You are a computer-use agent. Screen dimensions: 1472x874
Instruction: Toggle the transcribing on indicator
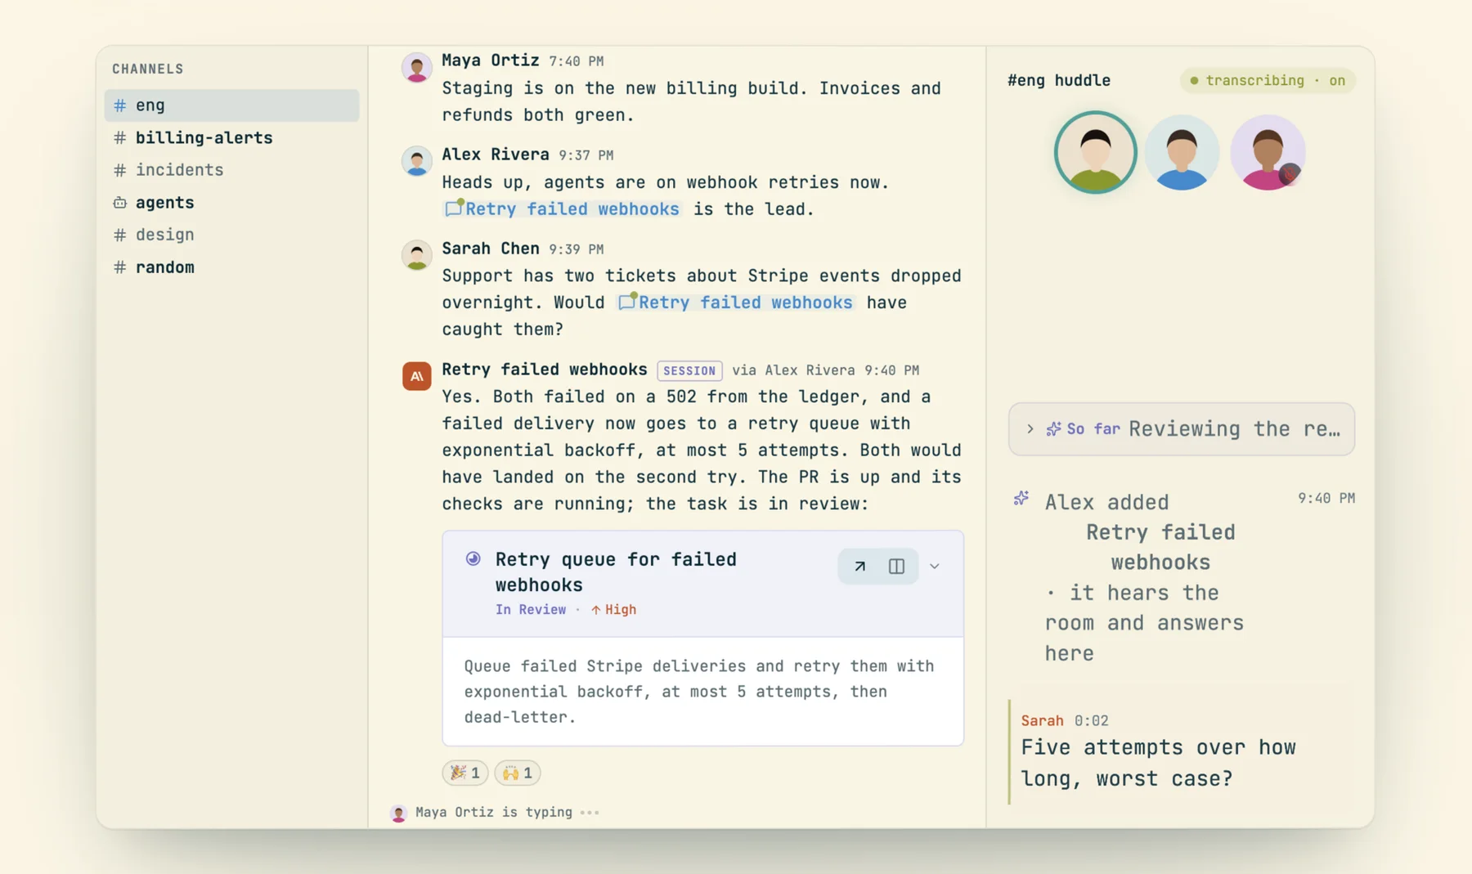coord(1268,80)
